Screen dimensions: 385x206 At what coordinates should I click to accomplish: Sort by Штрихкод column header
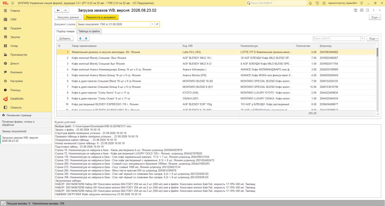[x=347, y=46]
